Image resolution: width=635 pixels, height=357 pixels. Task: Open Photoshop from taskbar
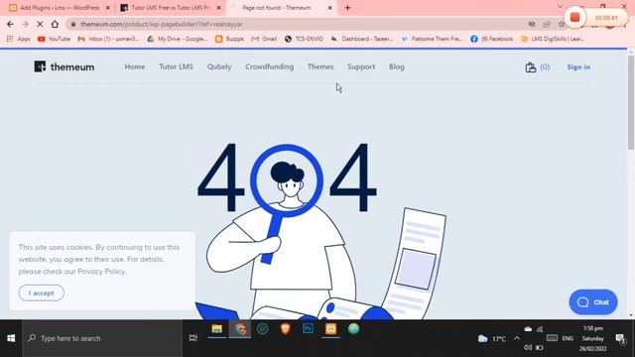point(308,329)
